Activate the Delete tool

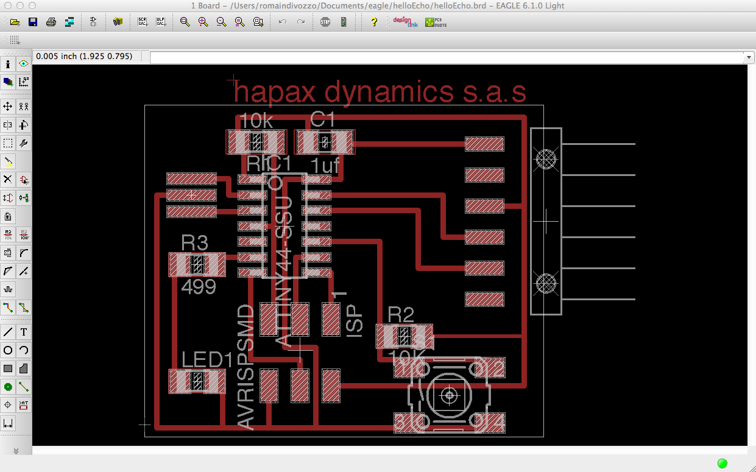(9, 179)
